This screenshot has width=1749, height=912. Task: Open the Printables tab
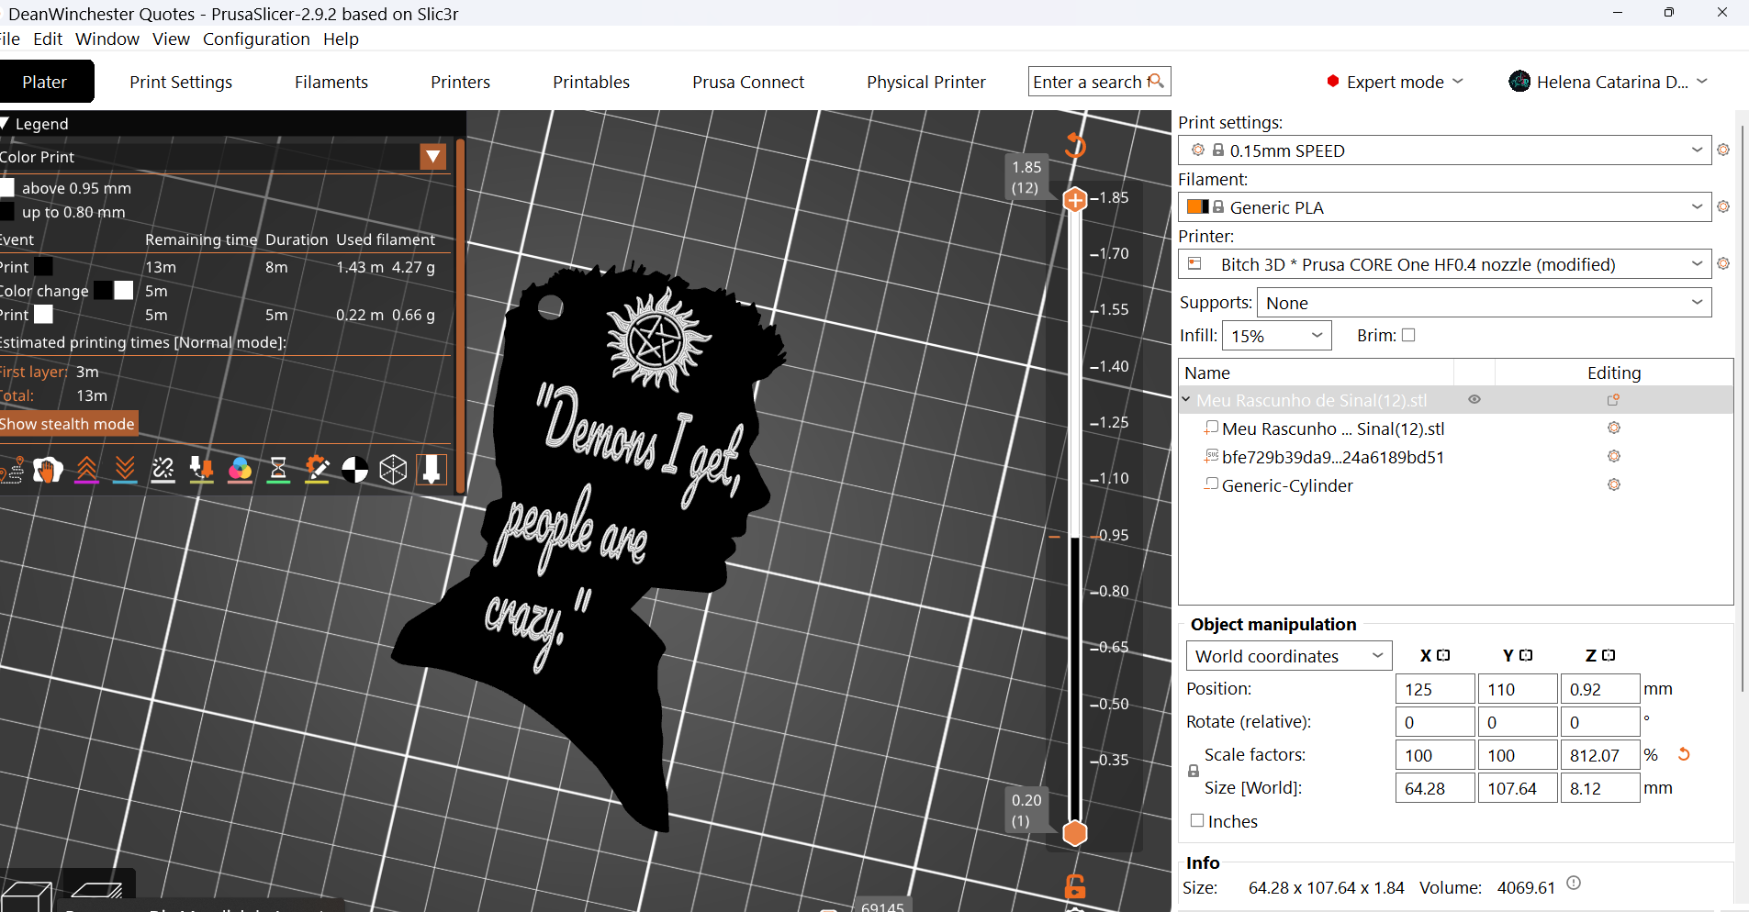point(591,82)
